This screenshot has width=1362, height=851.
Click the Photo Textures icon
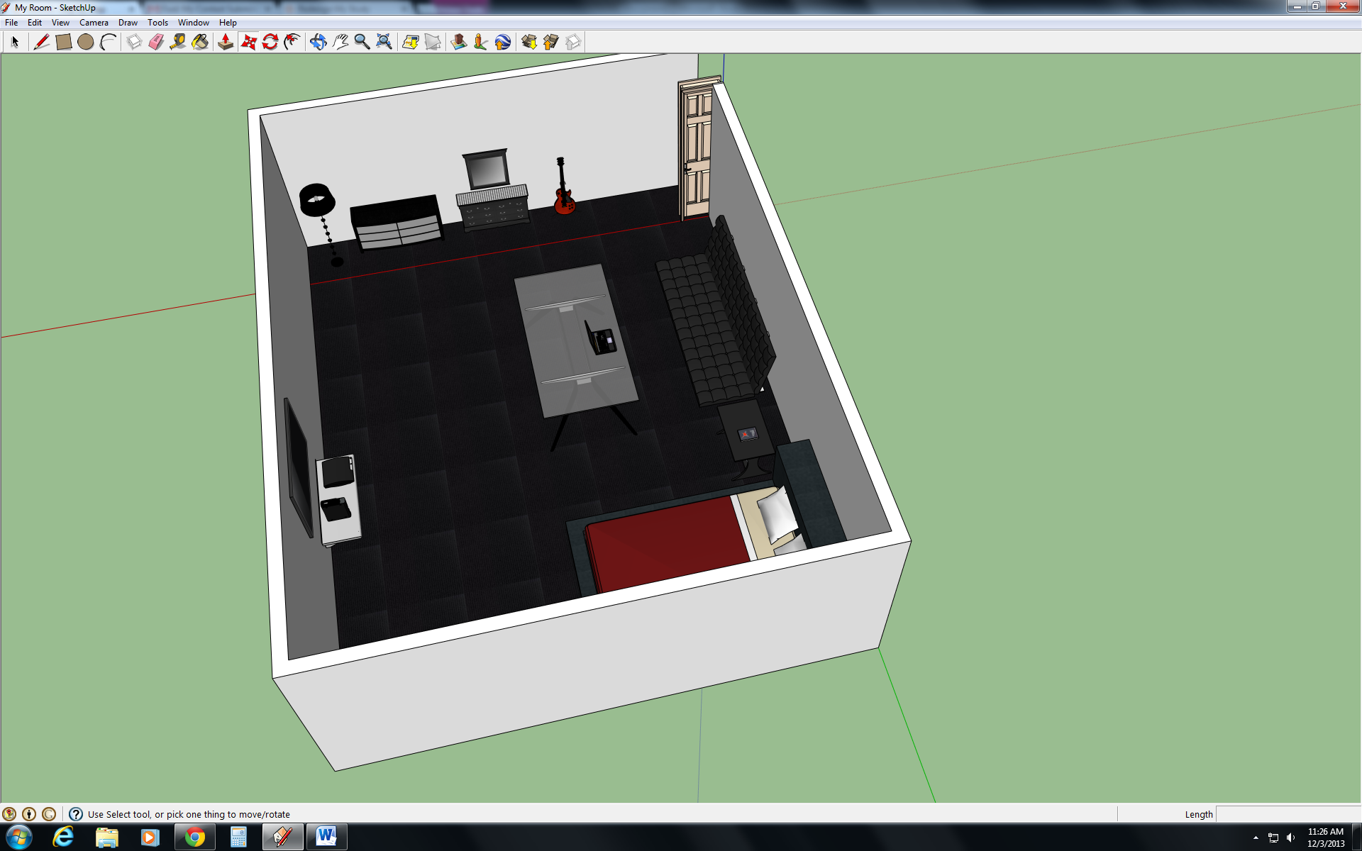point(481,42)
